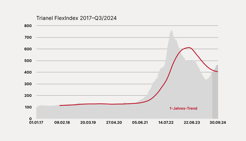Click the x-axis date '27.04.20'
Screen dimensions: 246x141
(x=114, y=122)
